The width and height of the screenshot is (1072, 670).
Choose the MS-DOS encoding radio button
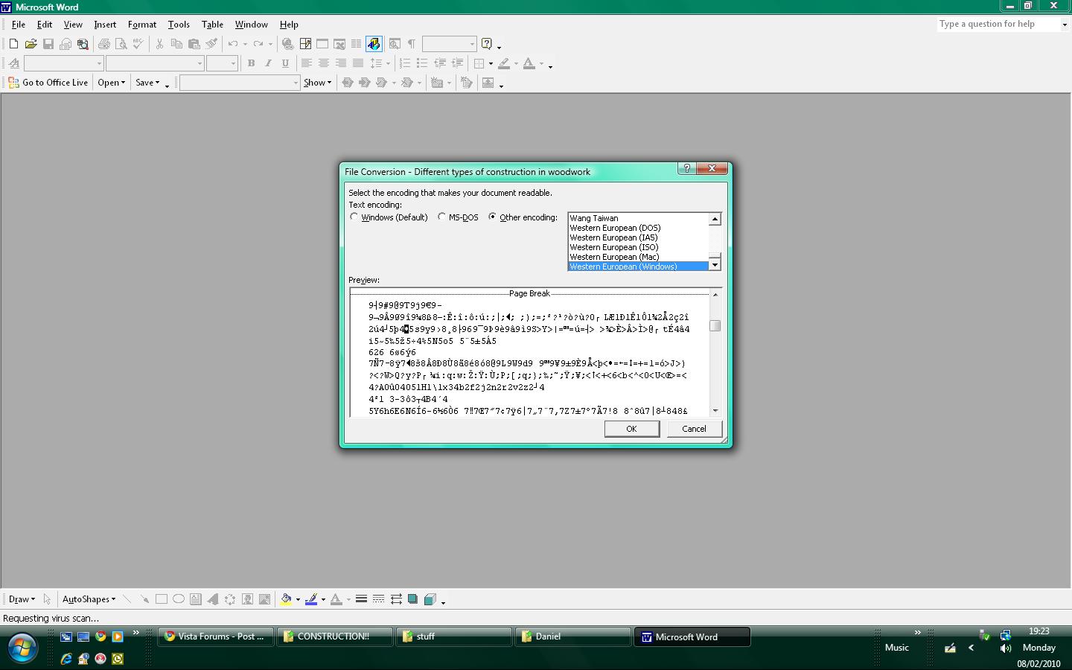tap(458, 217)
